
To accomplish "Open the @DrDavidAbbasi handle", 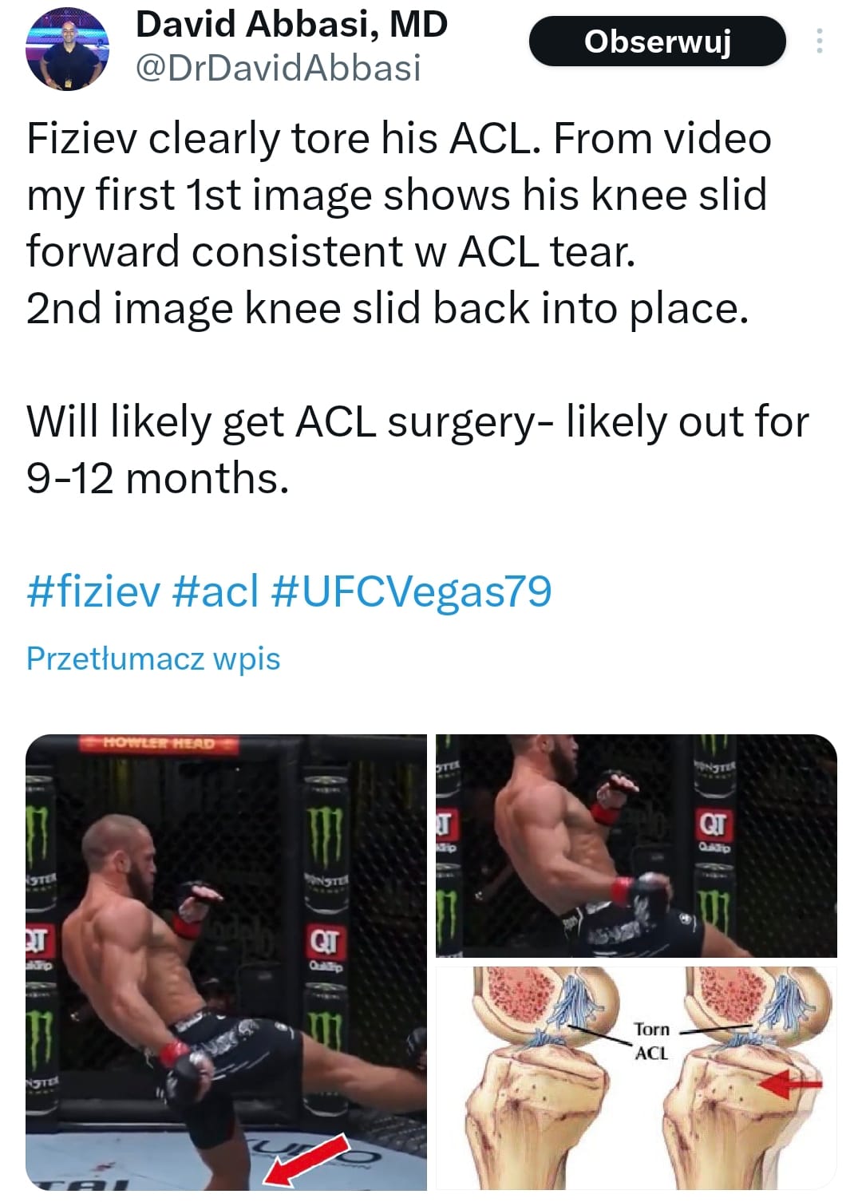I will [x=278, y=68].
